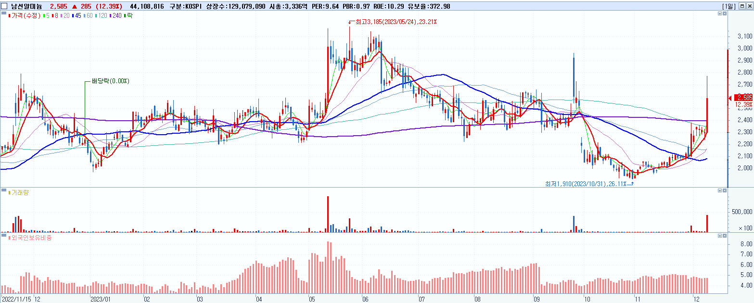Tick the checkbox beside 남선알미늄
This screenshot has height=303, width=754.
[x=4, y=6]
